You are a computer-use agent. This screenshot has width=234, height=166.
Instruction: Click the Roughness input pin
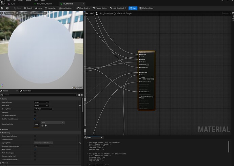point(140,62)
